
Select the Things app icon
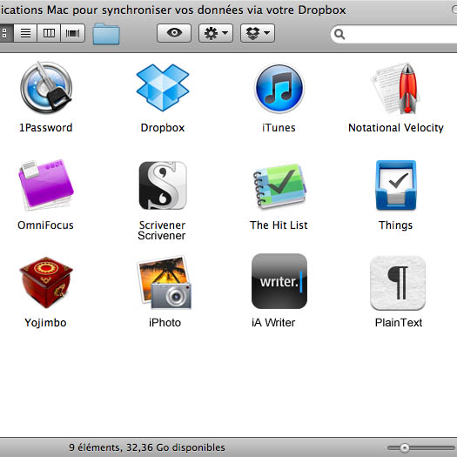(396, 185)
